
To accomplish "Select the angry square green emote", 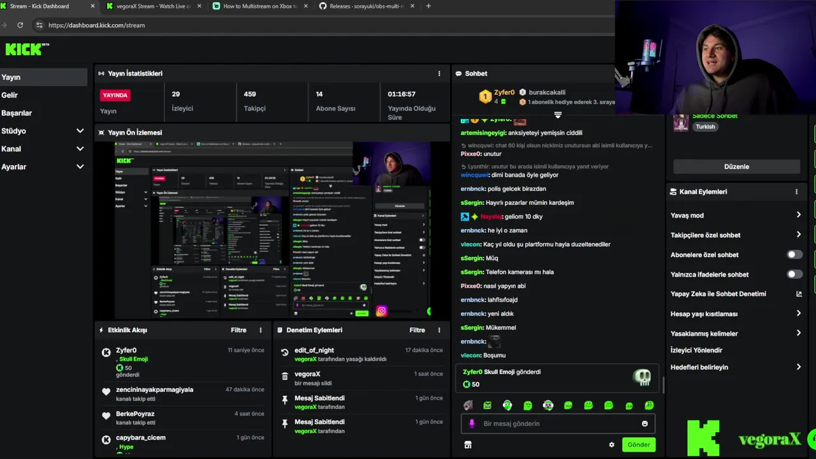I will (487, 405).
